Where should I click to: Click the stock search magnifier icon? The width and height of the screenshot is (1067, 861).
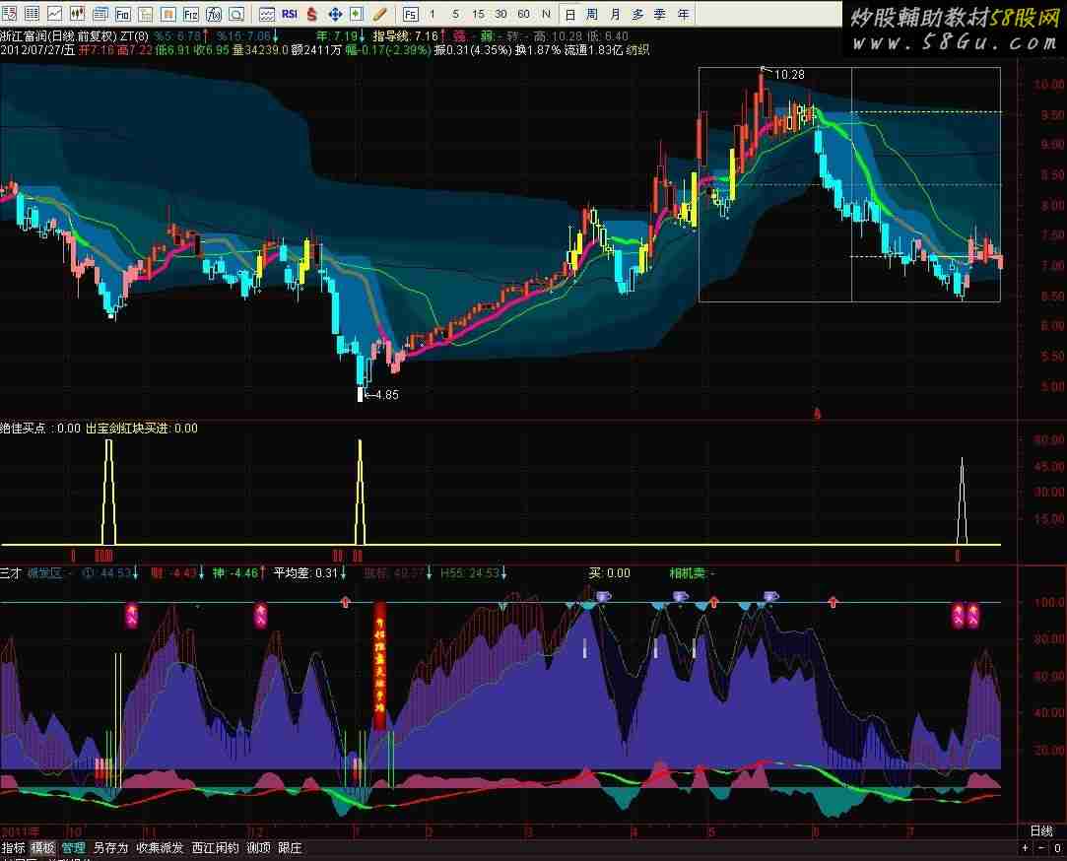pyautogui.click(x=236, y=14)
